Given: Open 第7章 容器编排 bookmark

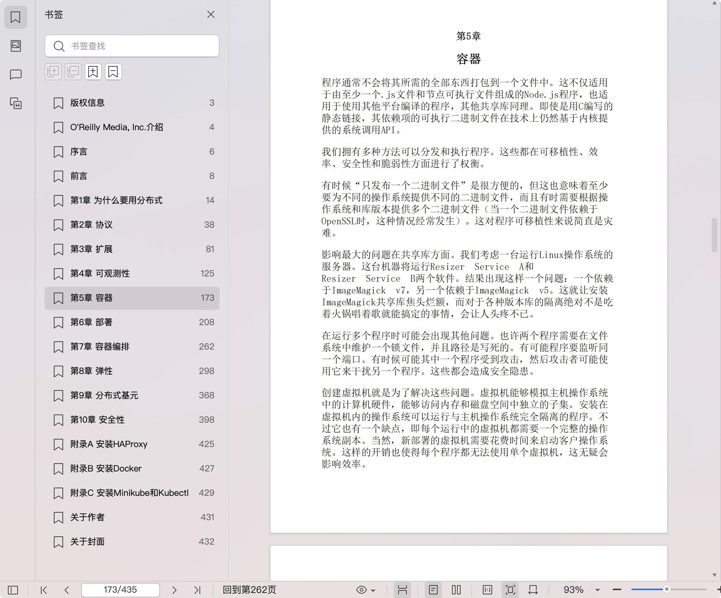Looking at the screenshot, I should 132,347.
